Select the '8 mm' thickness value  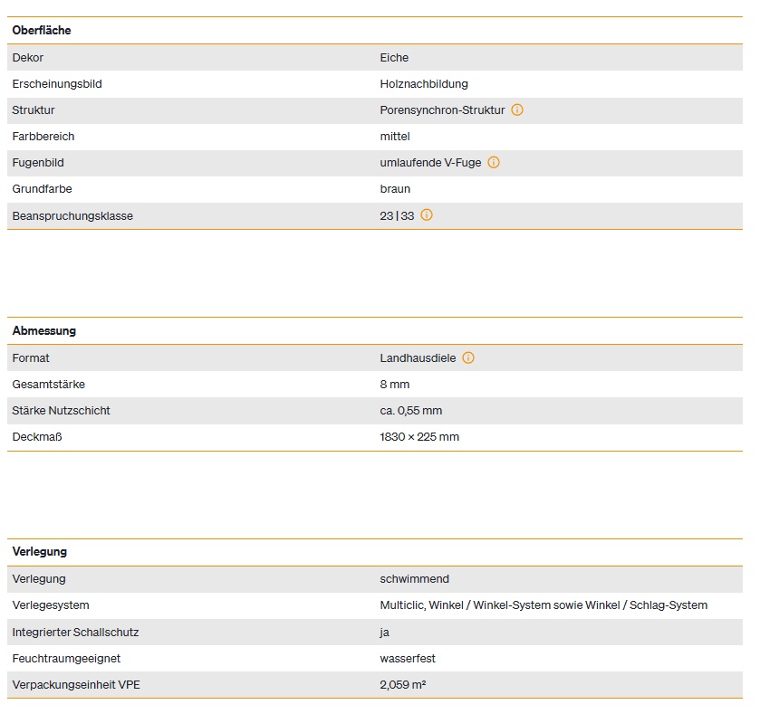[x=395, y=385]
